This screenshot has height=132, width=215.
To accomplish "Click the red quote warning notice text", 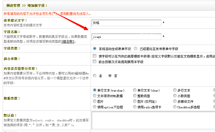I will [47, 14].
